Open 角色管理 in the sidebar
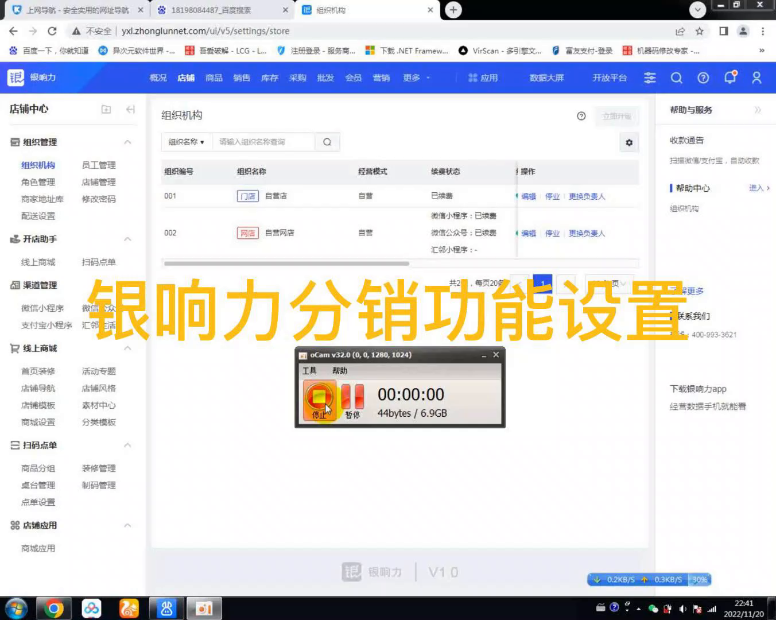This screenshot has height=620, width=776. (38, 182)
